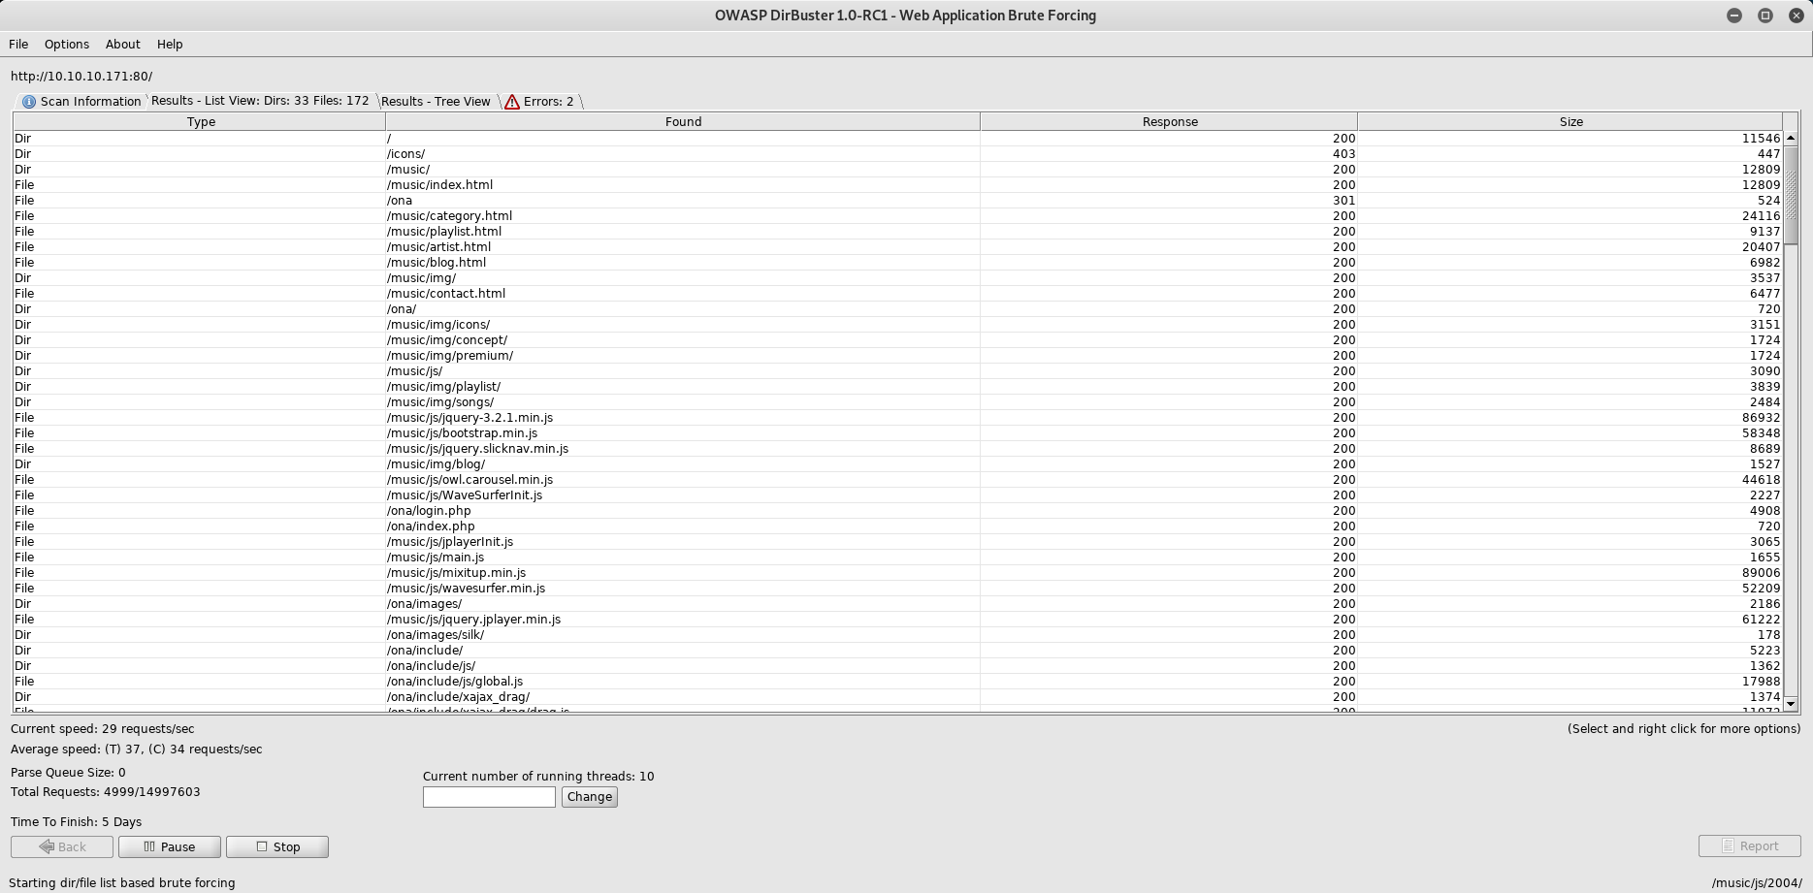Select the /music/img/premium/ row
1813x893 pixels.
click(x=897, y=355)
